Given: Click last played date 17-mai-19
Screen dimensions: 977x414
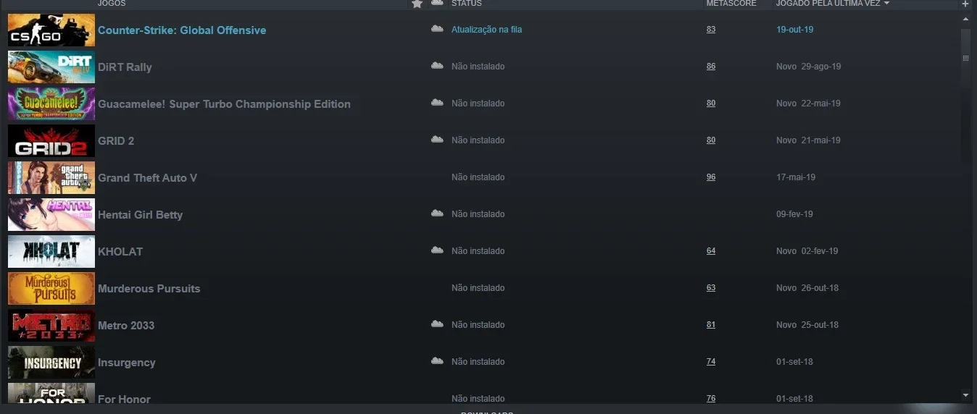Looking at the screenshot, I should (x=794, y=177).
